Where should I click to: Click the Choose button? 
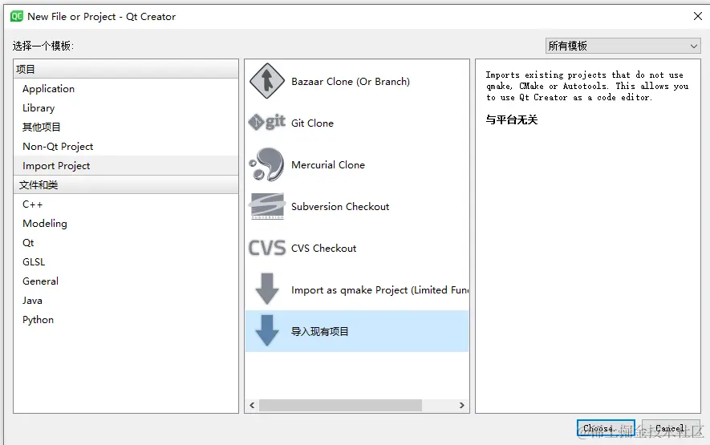606,428
